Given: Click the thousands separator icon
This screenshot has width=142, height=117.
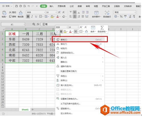Looking at the screenshot, I should (125, 17).
